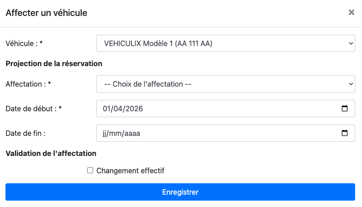Select the year segment 2026 in Date de début

coord(135,109)
